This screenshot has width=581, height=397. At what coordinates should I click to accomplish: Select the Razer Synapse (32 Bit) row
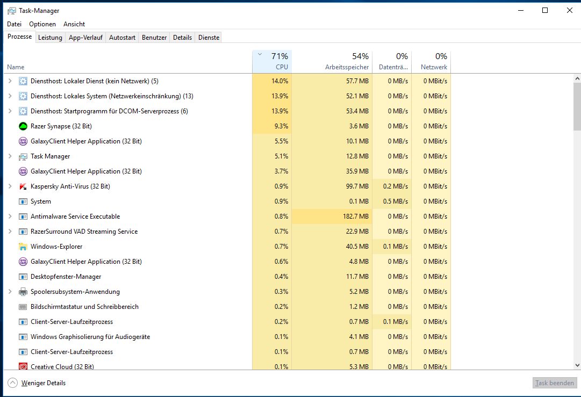click(227, 126)
